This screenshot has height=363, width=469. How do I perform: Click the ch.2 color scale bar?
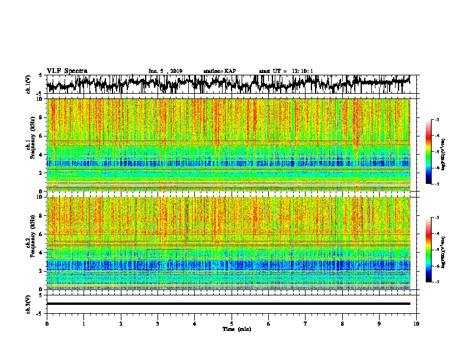click(x=429, y=250)
